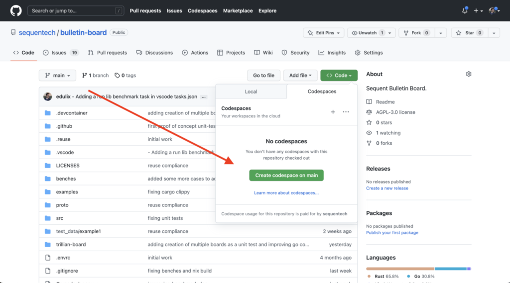Open the GitHub logo home link
The width and height of the screenshot is (510, 283).
click(15, 11)
